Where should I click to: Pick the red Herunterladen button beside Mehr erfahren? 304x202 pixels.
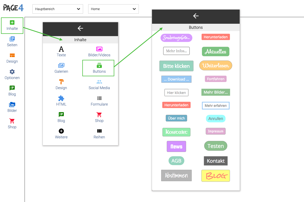coord(176,105)
